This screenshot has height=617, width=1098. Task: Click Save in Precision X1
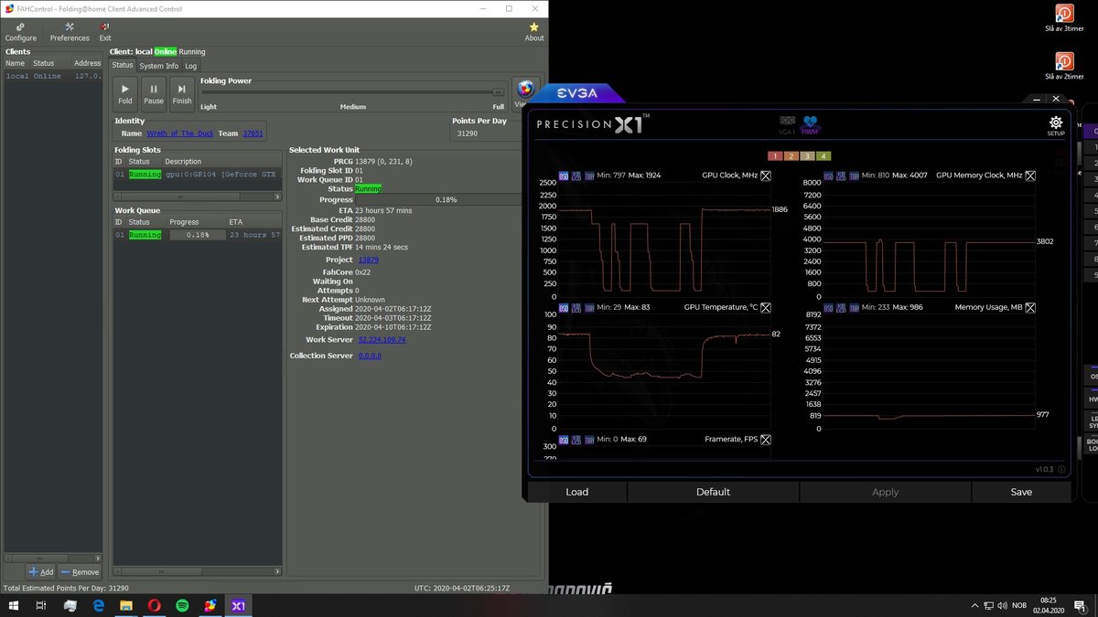1021,492
